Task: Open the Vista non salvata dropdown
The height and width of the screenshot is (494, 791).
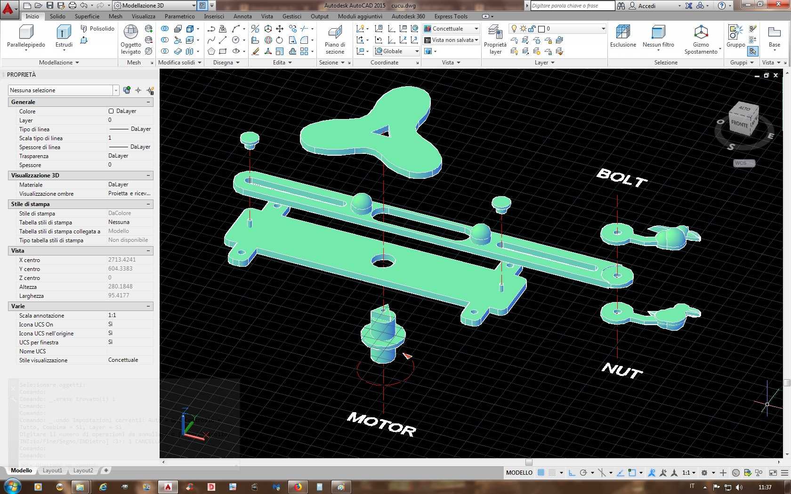Action: pyautogui.click(x=451, y=40)
